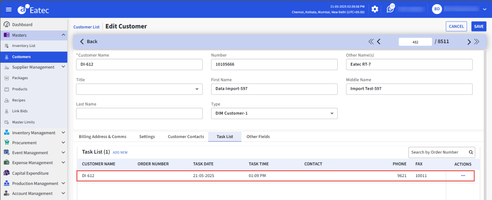Open the empty Title dropdown
Viewport: 492px width, 200px height.
(x=197, y=89)
